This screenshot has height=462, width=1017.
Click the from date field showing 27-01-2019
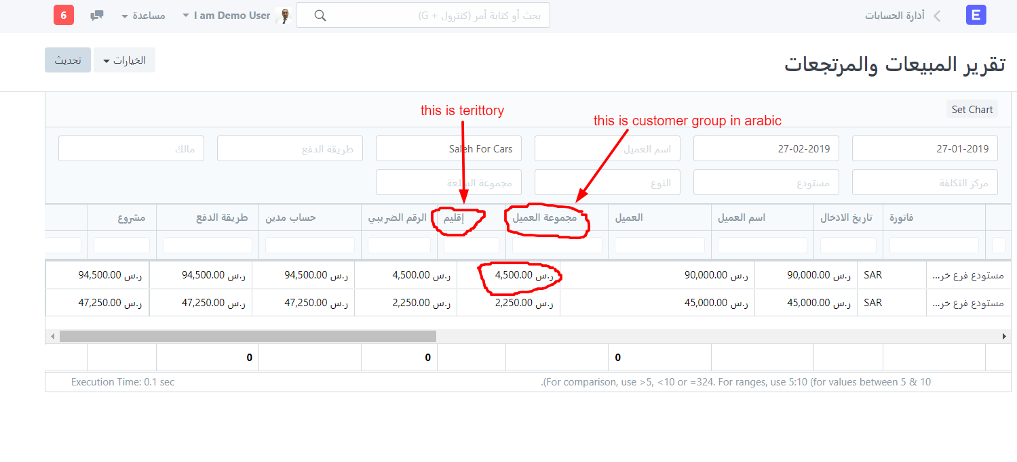click(925, 148)
